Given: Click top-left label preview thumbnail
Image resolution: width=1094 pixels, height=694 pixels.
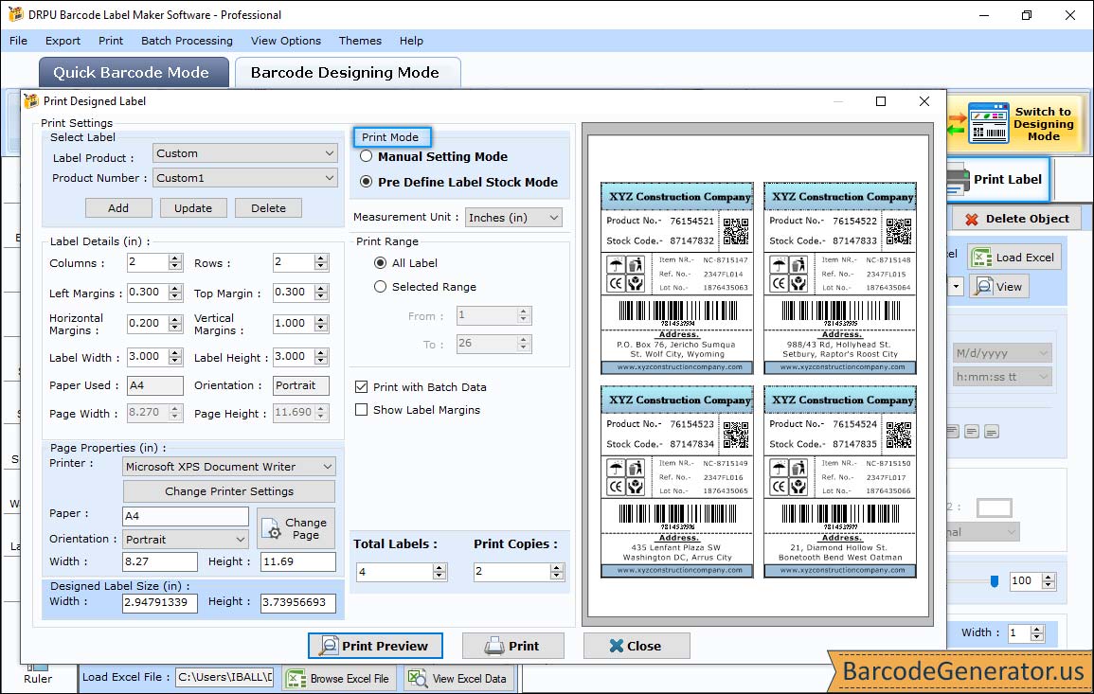Looking at the screenshot, I should pos(677,278).
